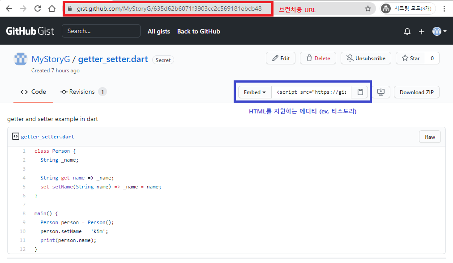This screenshot has width=453, height=263.
Task: Open the Chrome three-dot menu
Action: click(x=444, y=8)
